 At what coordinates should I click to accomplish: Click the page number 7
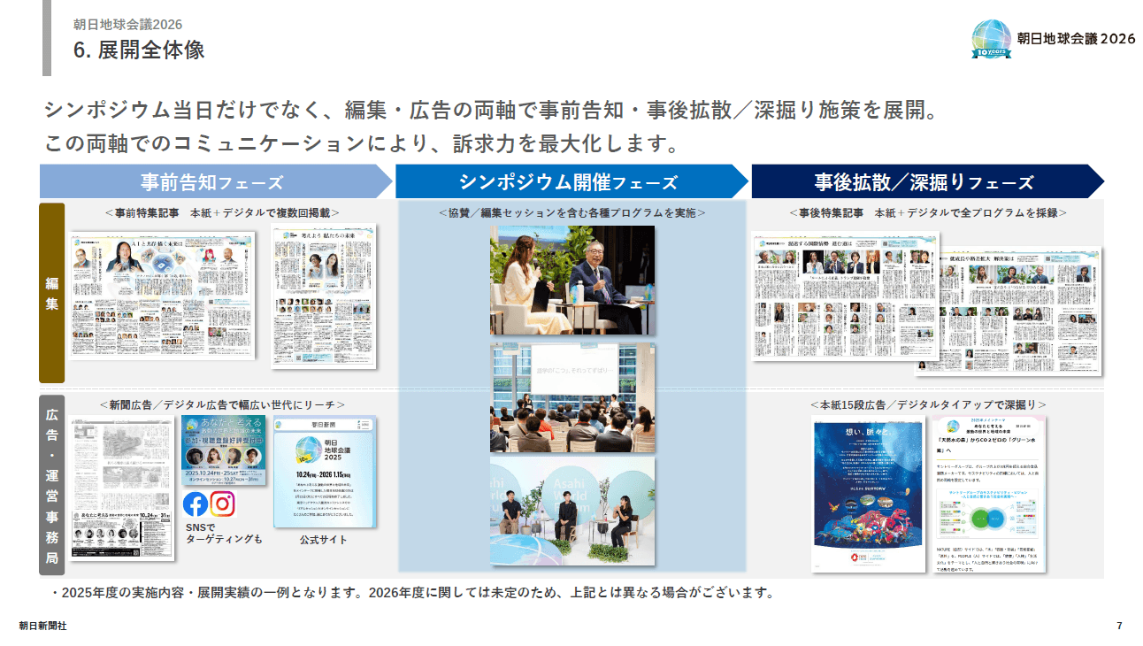(x=1119, y=626)
